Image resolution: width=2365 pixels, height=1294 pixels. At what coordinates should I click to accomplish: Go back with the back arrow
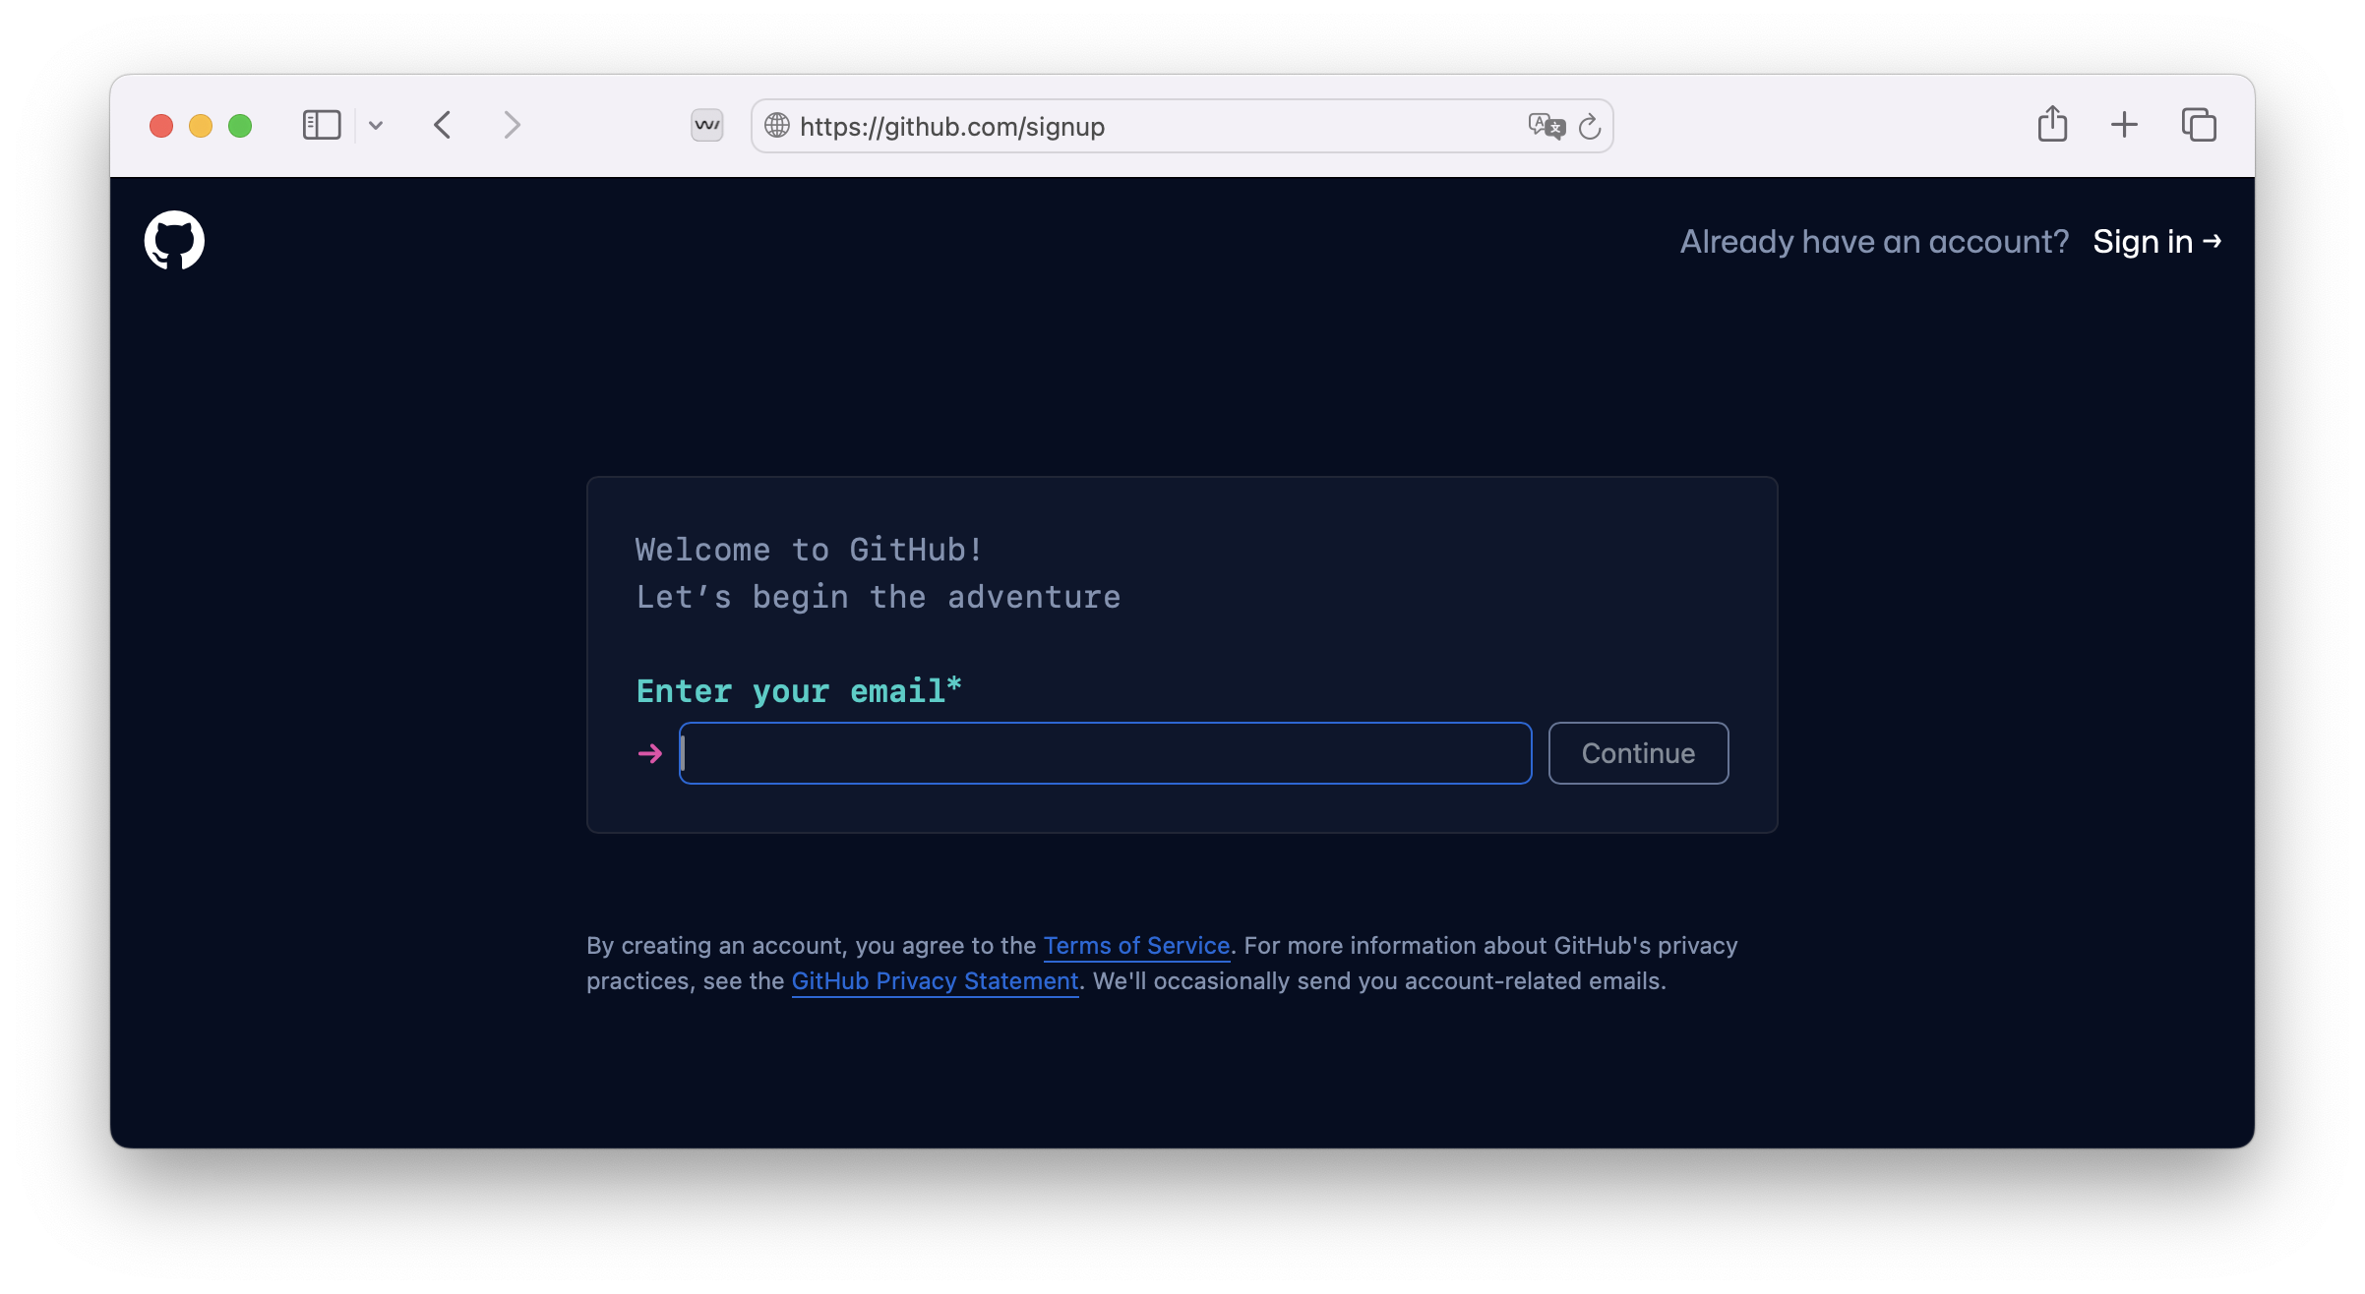[443, 125]
